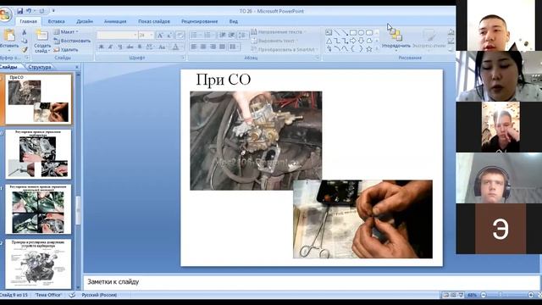Open Абзац group dialog launcher
The height and width of the screenshot is (305, 542).
click(x=318, y=58)
